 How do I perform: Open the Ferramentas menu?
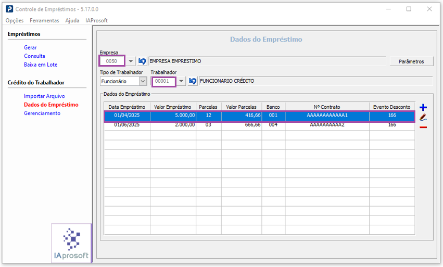tap(44, 20)
